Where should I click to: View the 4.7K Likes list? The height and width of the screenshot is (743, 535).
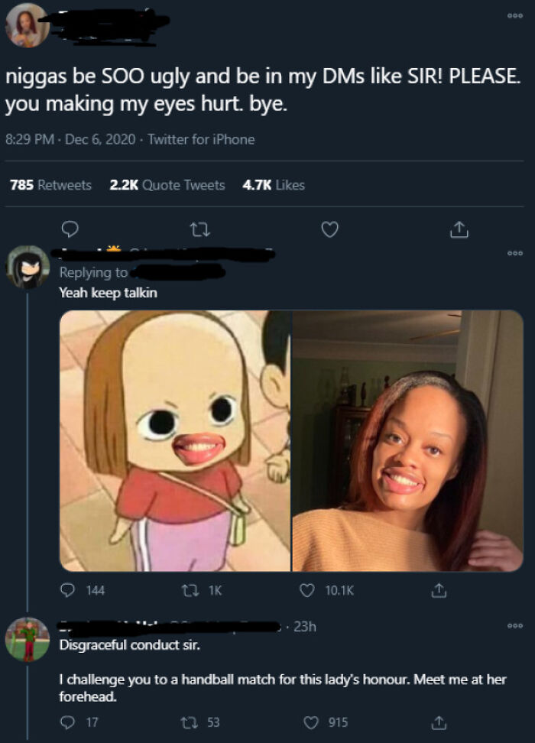pos(274,185)
